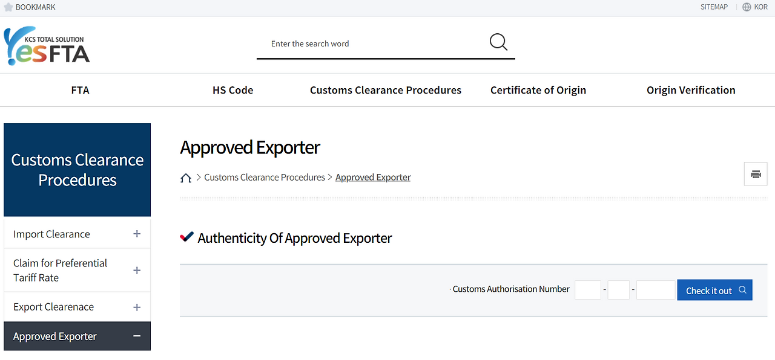The width and height of the screenshot is (775, 360).
Task: Focus the first authorisation number box
Action: [x=588, y=290]
